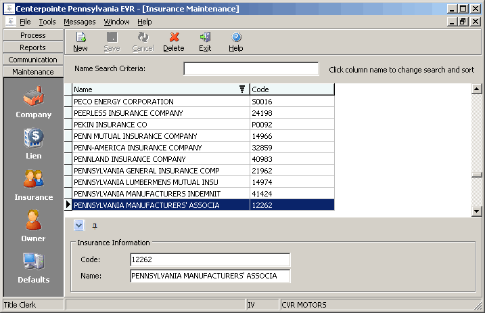Exit the Insurance Maintenance screen
485x313 pixels.
point(205,42)
